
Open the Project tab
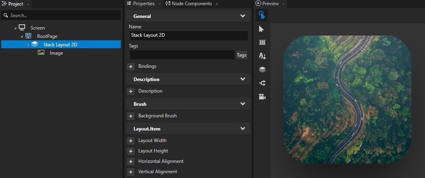[16, 4]
